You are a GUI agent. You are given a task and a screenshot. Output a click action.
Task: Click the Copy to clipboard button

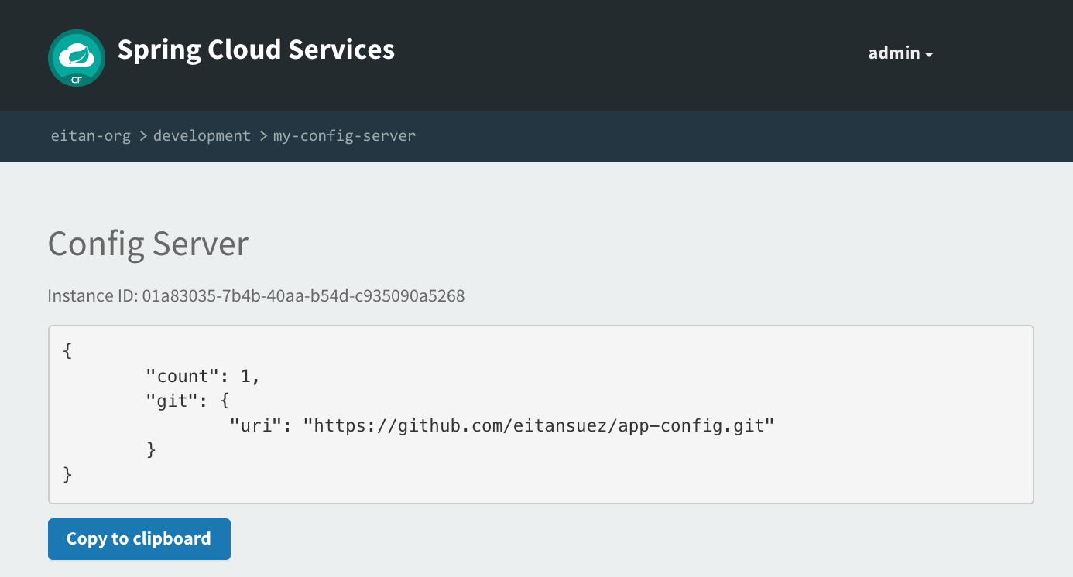click(139, 539)
